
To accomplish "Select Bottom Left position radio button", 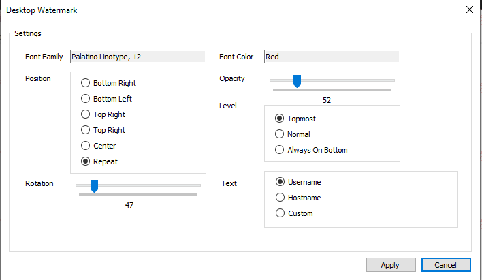I will click(86, 99).
